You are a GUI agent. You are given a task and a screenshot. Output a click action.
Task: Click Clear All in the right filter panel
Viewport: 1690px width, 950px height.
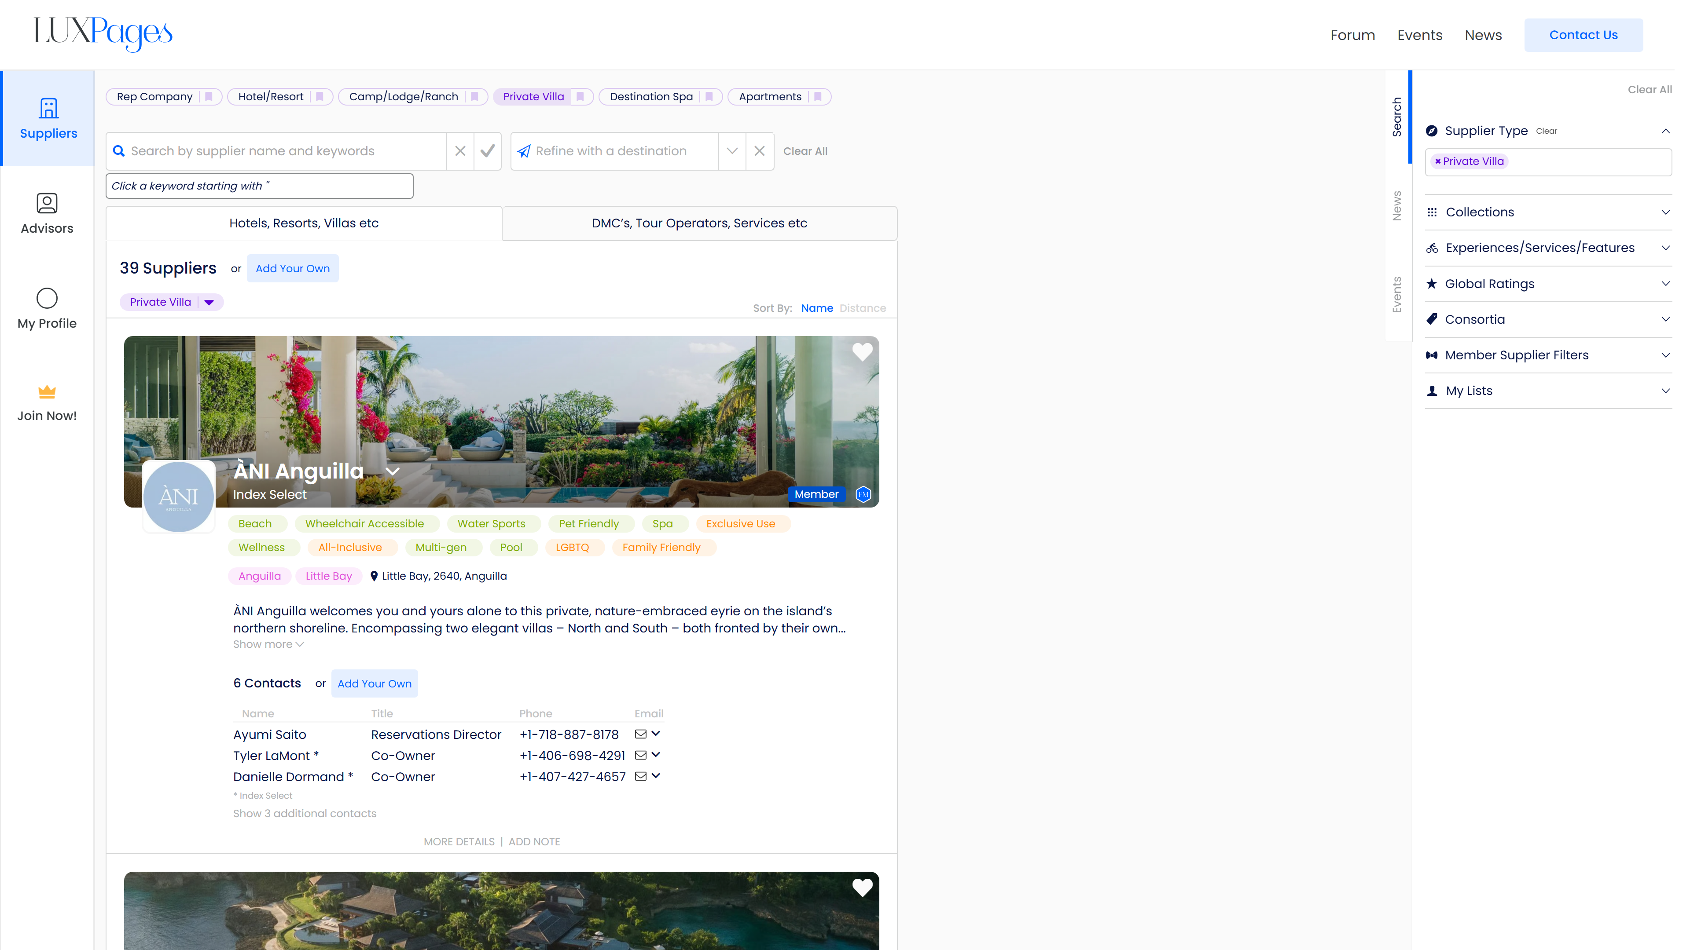point(1650,89)
